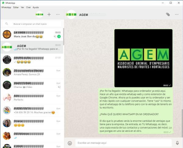Open chat with 'Chema: Video' preview

(x=32, y=85)
